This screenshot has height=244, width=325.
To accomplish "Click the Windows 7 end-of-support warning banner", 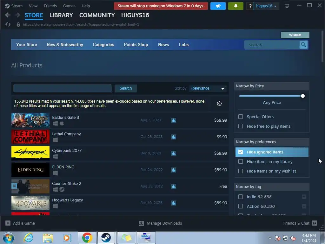I will point(161,6).
